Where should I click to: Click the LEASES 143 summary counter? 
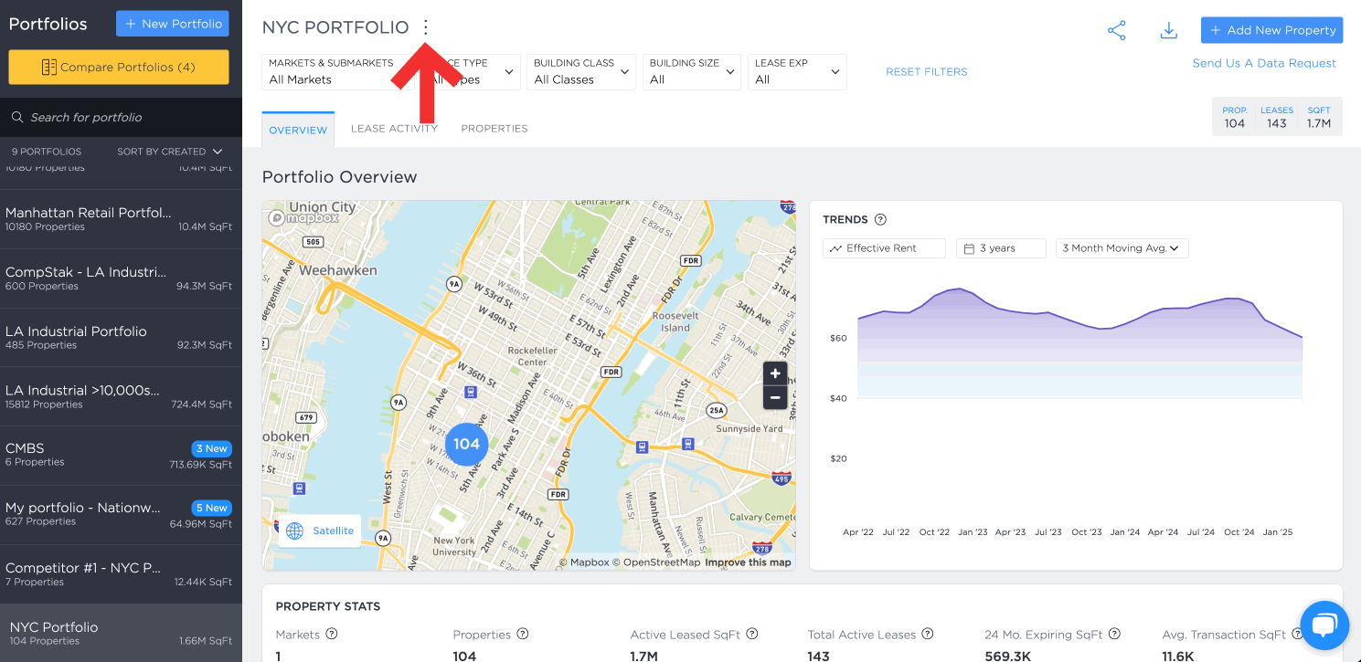tap(1277, 117)
